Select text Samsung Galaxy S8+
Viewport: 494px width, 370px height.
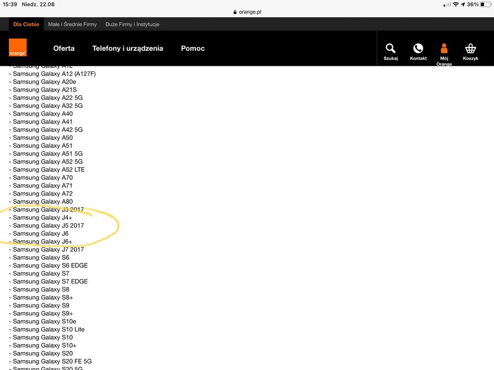tap(43, 297)
